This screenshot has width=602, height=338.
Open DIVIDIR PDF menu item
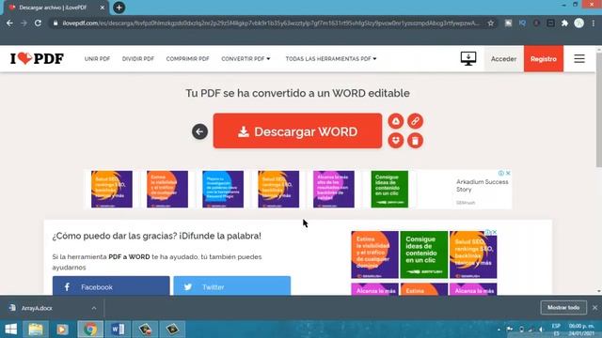coord(138,58)
